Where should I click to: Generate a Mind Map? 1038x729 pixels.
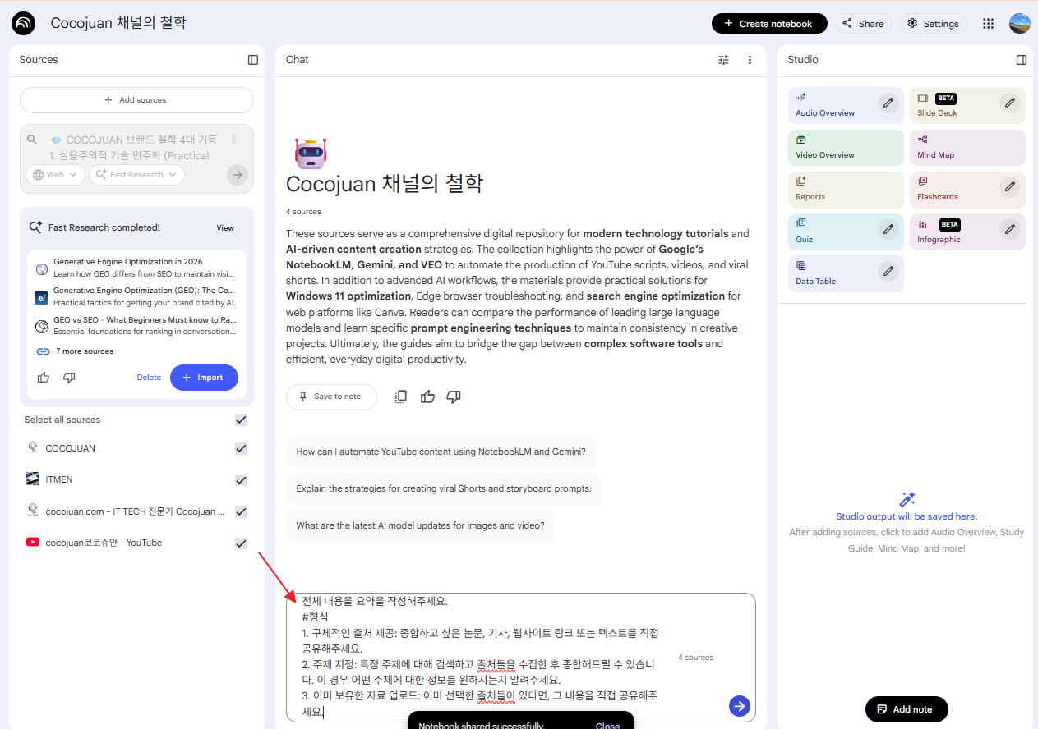click(967, 148)
